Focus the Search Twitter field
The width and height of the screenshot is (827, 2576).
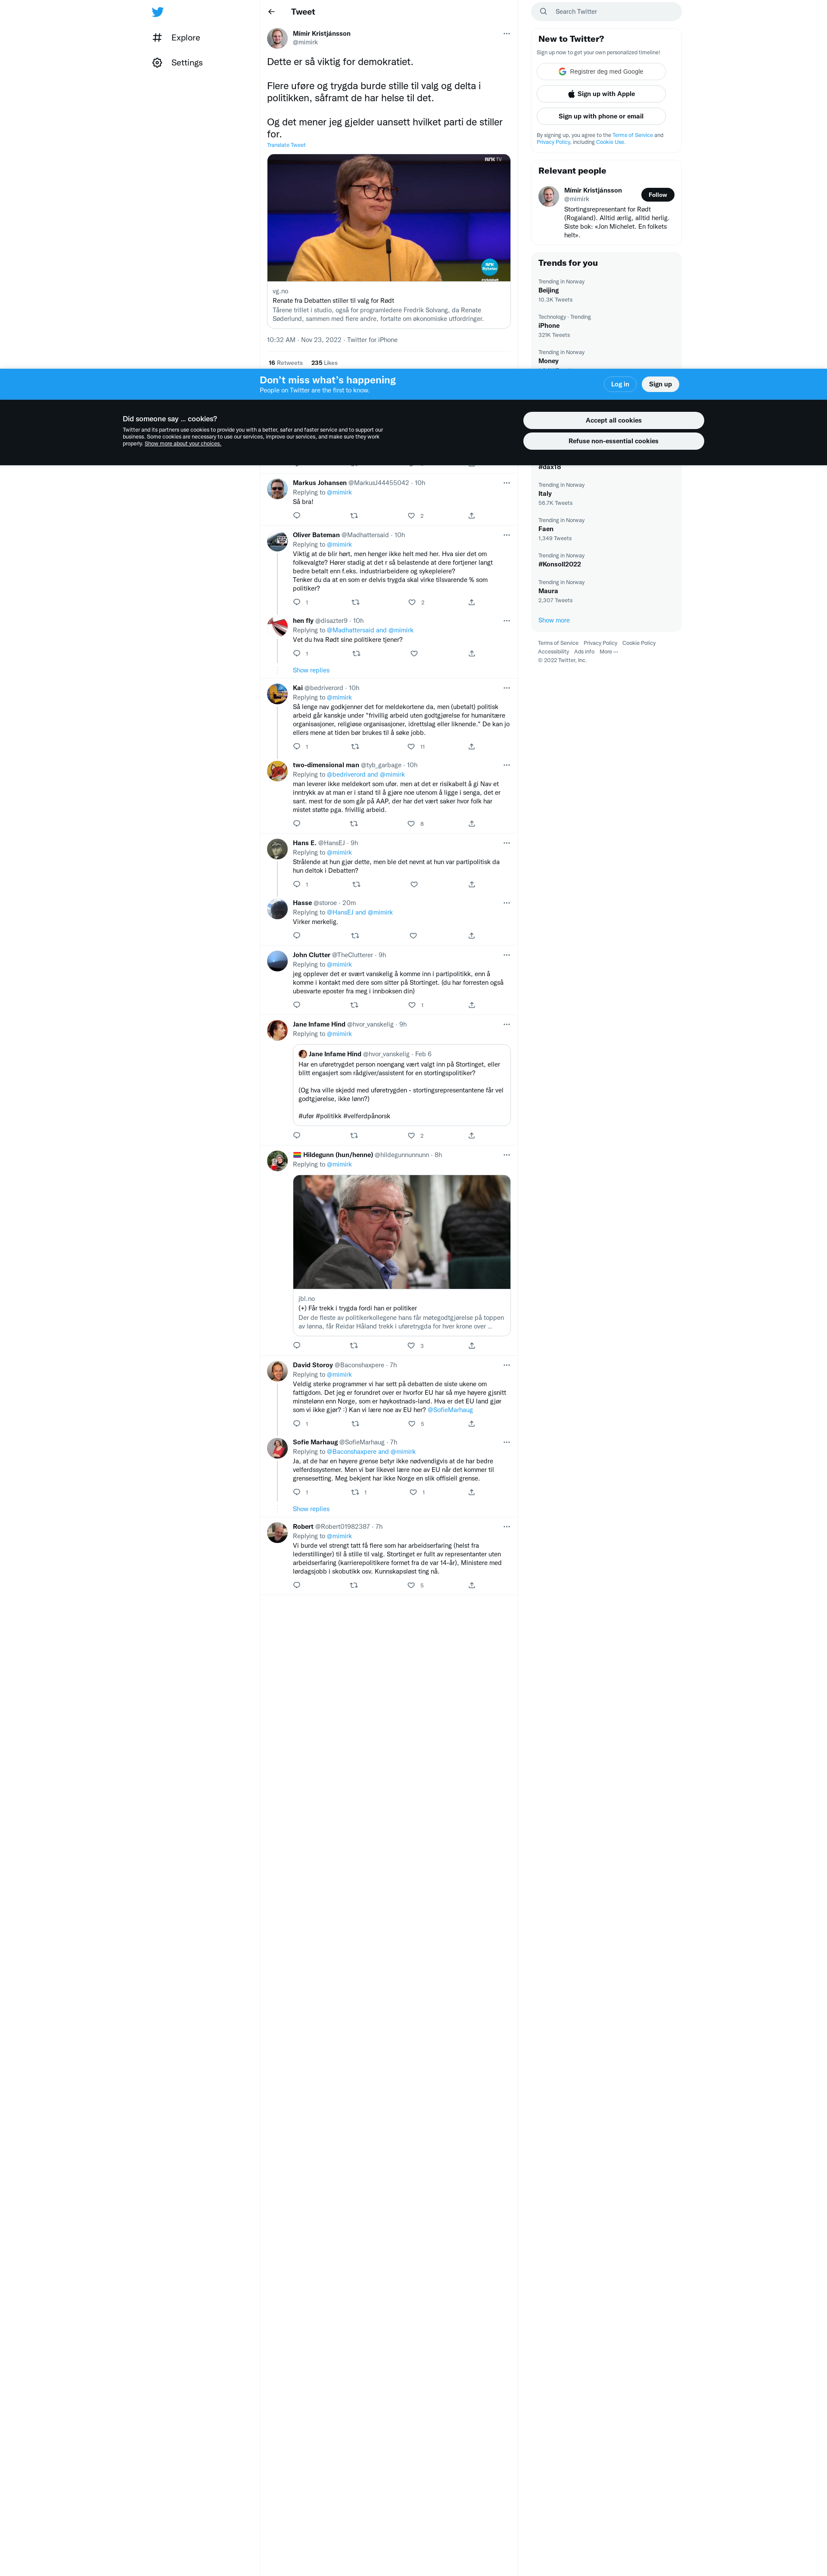point(606,12)
